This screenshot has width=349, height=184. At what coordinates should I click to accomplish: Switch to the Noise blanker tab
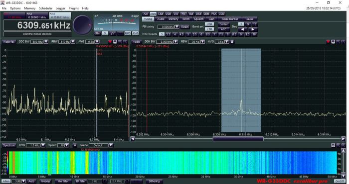[230, 19]
